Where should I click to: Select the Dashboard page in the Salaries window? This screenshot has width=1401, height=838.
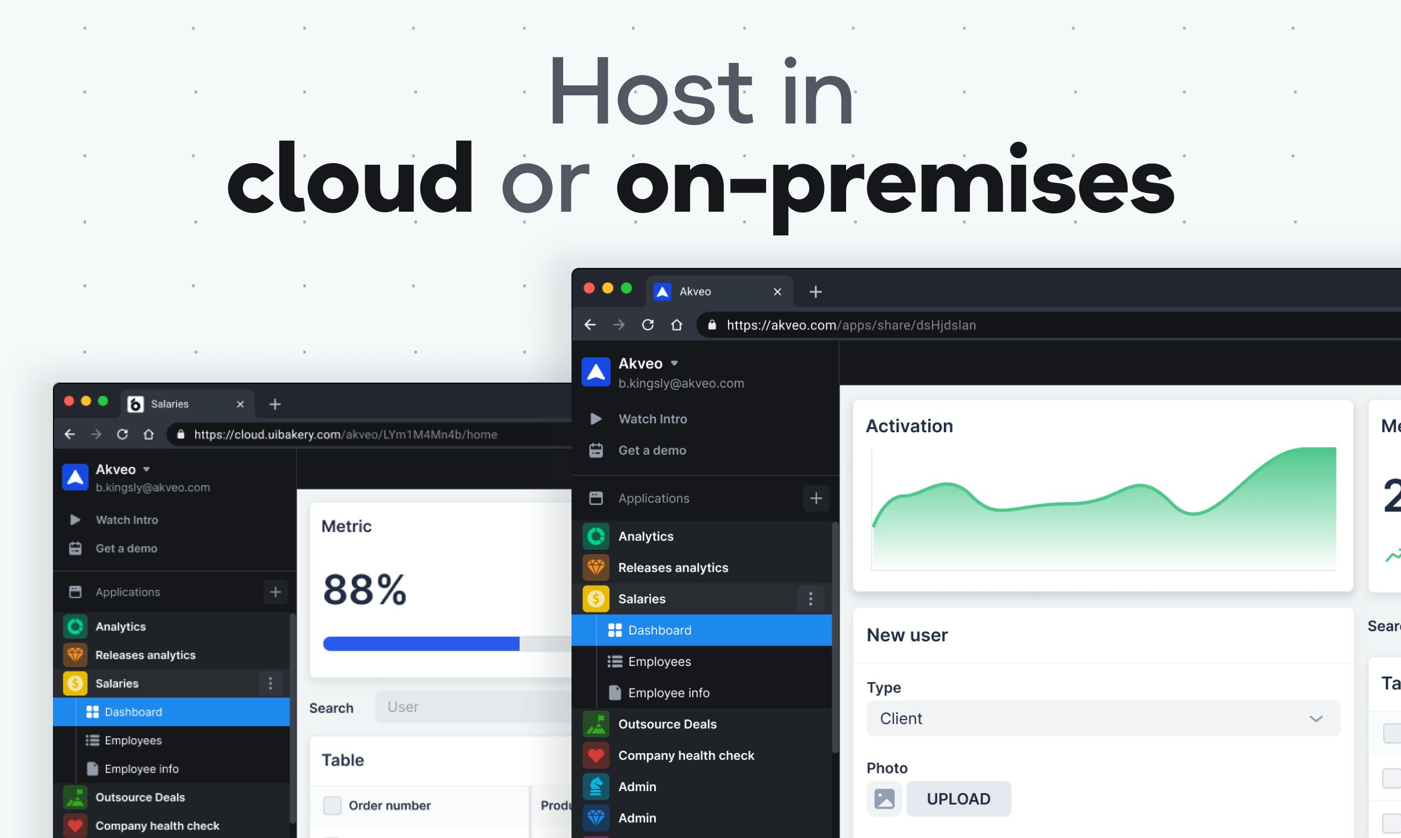coord(171,712)
